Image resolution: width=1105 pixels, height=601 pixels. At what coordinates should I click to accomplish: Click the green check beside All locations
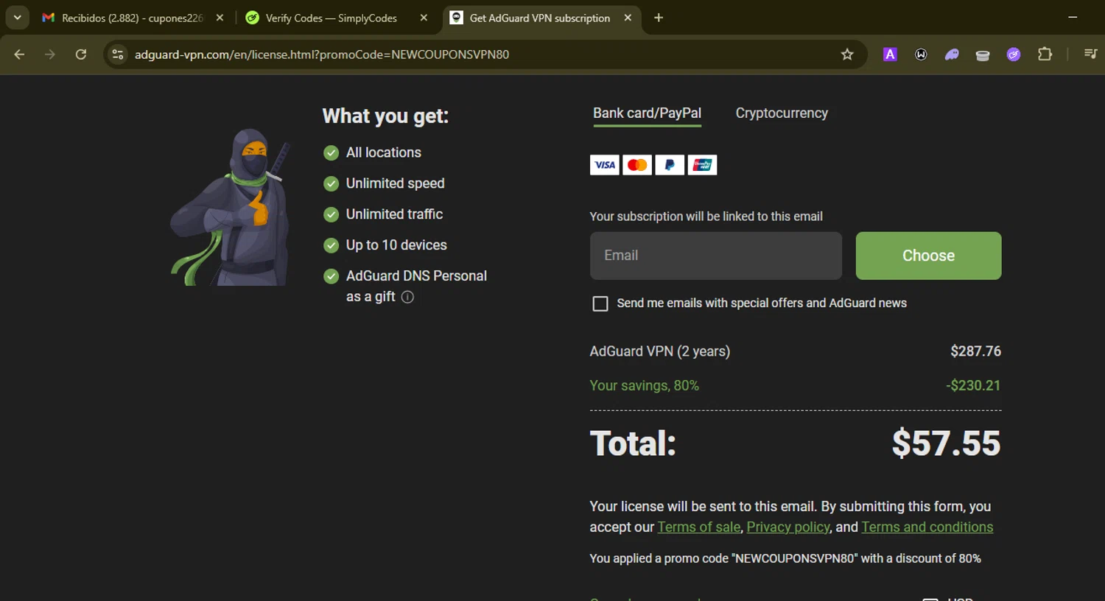click(331, 153)
